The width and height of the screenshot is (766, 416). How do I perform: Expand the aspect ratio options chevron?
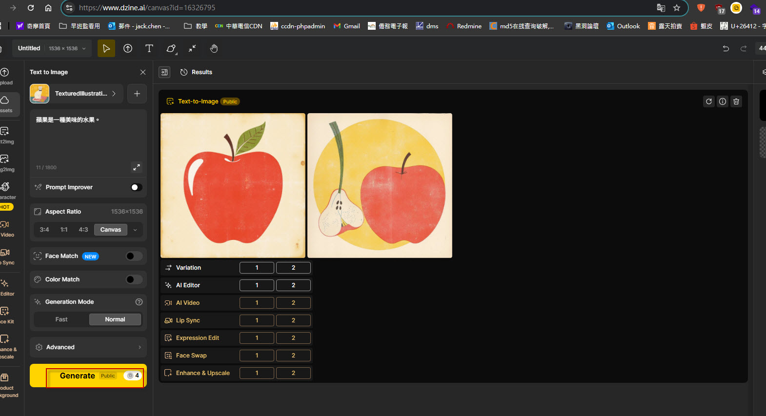[135, 230]
